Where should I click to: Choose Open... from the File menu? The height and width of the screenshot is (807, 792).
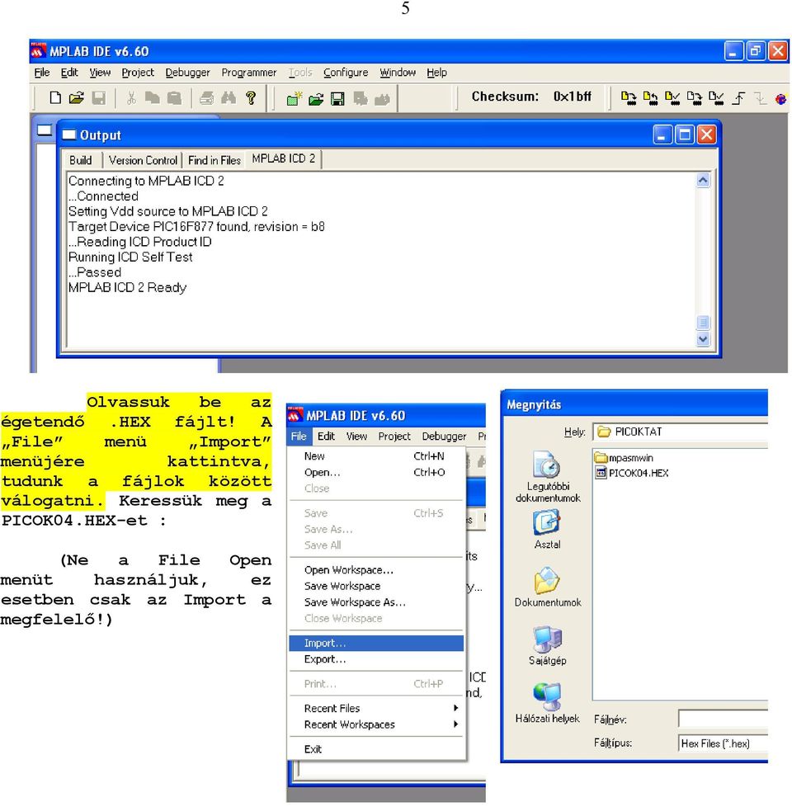pos(377,472)
